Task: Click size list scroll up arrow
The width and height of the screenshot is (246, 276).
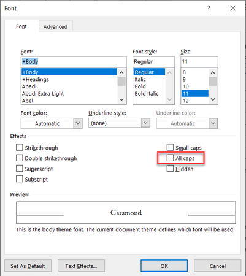Action: (213, 72)
